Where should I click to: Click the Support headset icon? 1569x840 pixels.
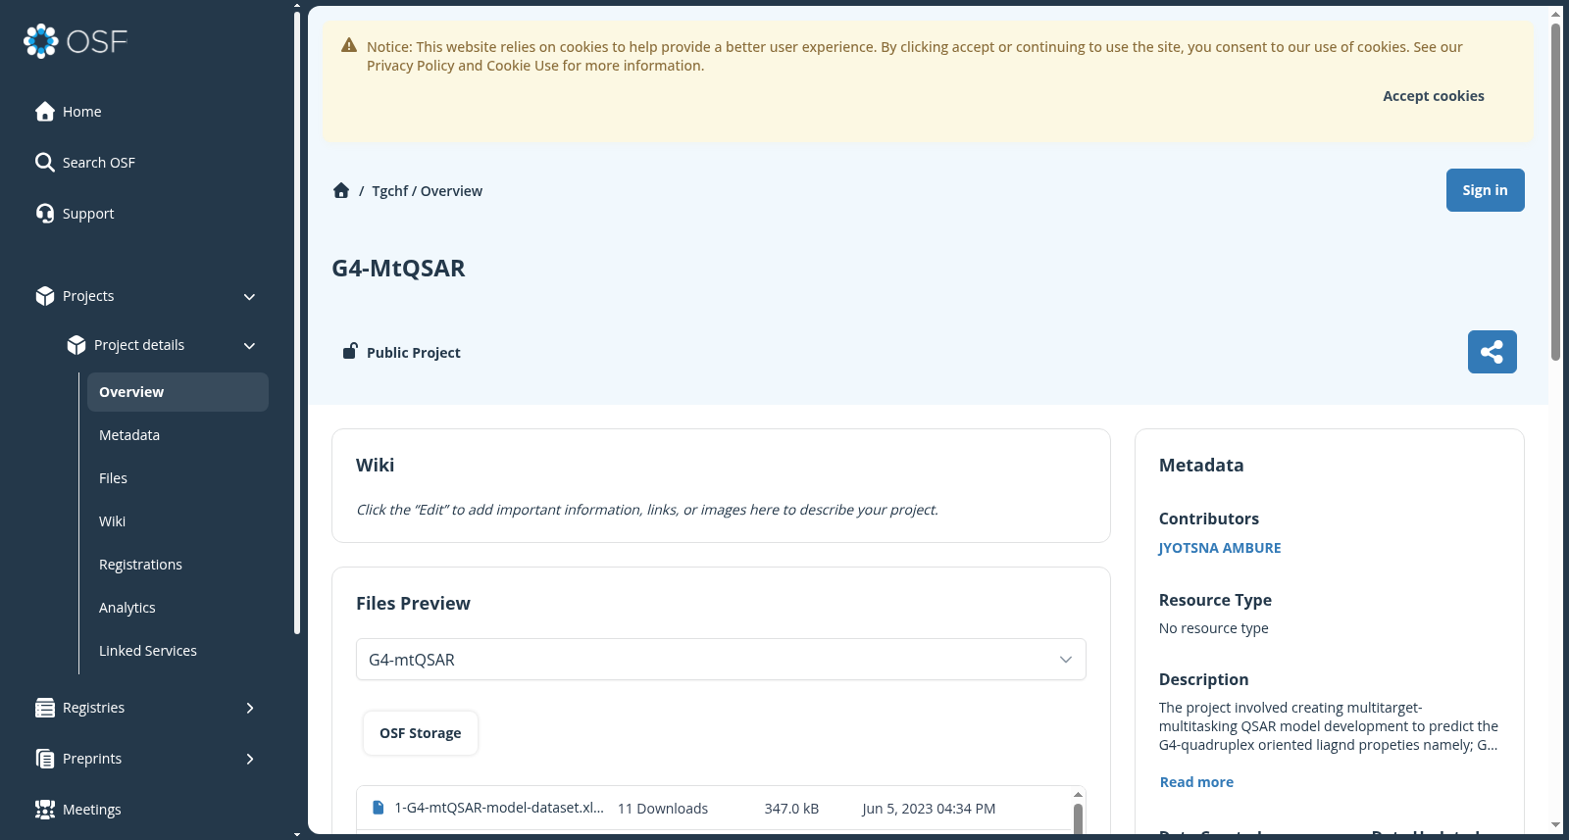[45, 214]
